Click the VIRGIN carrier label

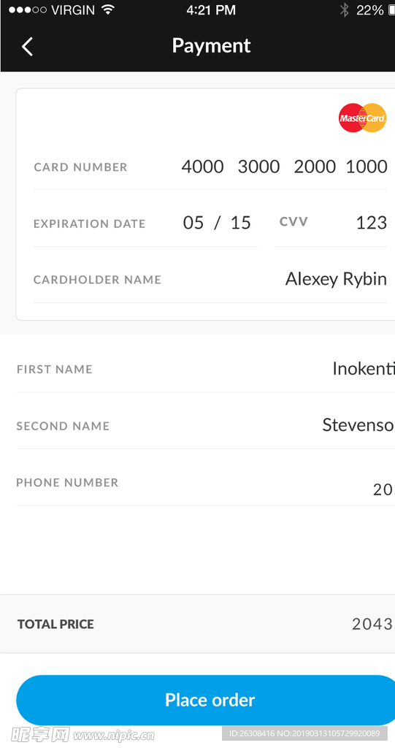point(74,10)
